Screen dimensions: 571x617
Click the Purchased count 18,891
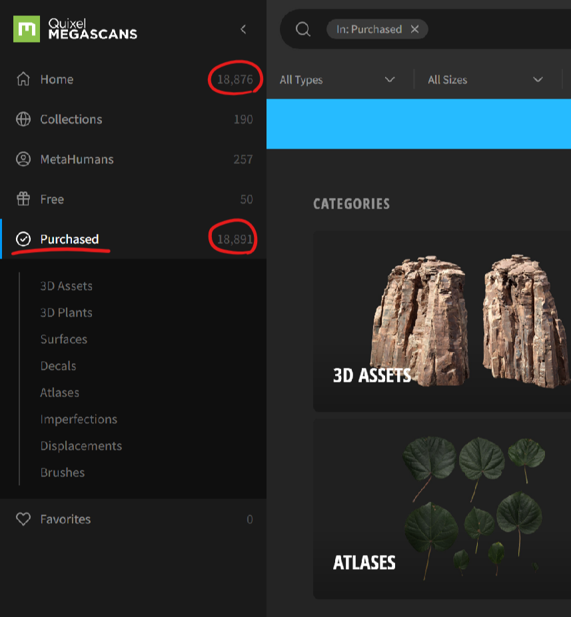coord(235,239)
